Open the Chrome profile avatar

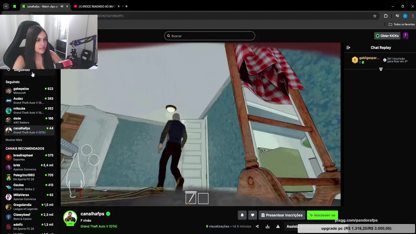coord(405,16)
